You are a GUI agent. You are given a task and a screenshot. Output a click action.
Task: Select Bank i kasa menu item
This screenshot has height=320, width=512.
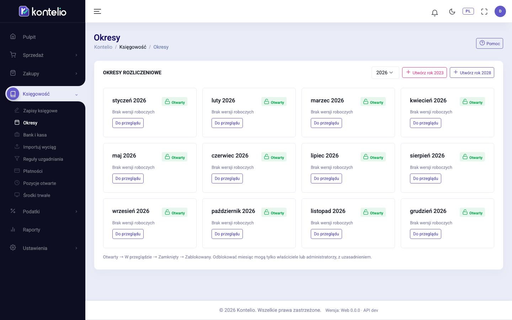tap(35, 135)
